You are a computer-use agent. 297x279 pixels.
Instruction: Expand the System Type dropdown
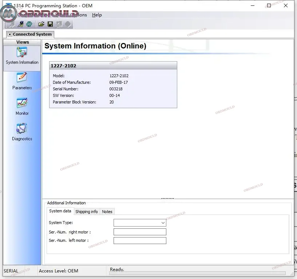[x=163, y=223]
